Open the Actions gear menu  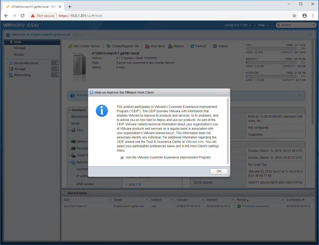point(215,46)
